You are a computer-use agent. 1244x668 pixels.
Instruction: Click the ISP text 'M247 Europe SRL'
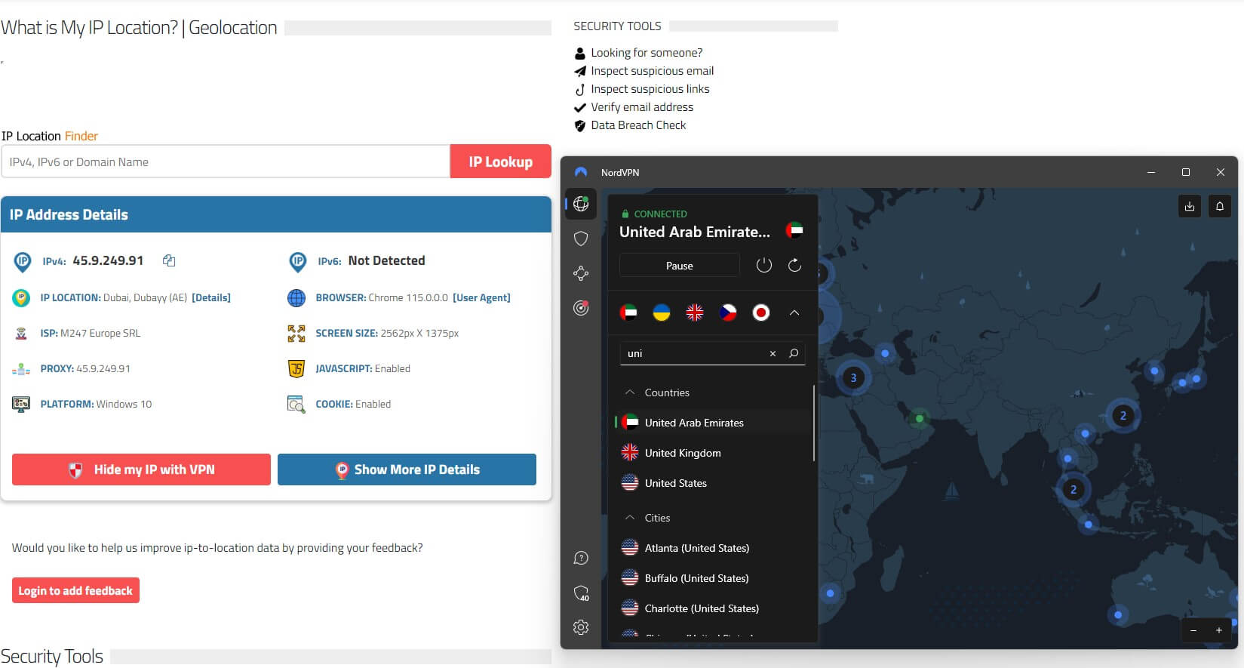100,333
